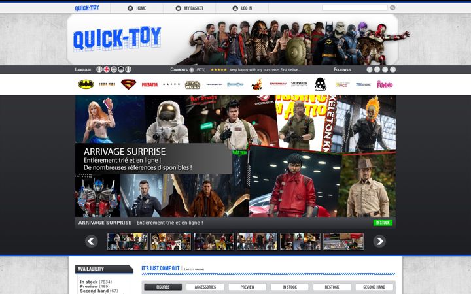Image resolution: width=471 pixels, height=294 pixels.
Task: Open the Funko brand logo
Action: 385,84
